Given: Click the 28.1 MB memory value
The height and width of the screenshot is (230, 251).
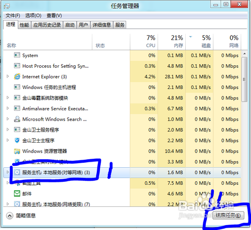Looking at the screenshot, I should pyautogui.click(x=174, y=77).
